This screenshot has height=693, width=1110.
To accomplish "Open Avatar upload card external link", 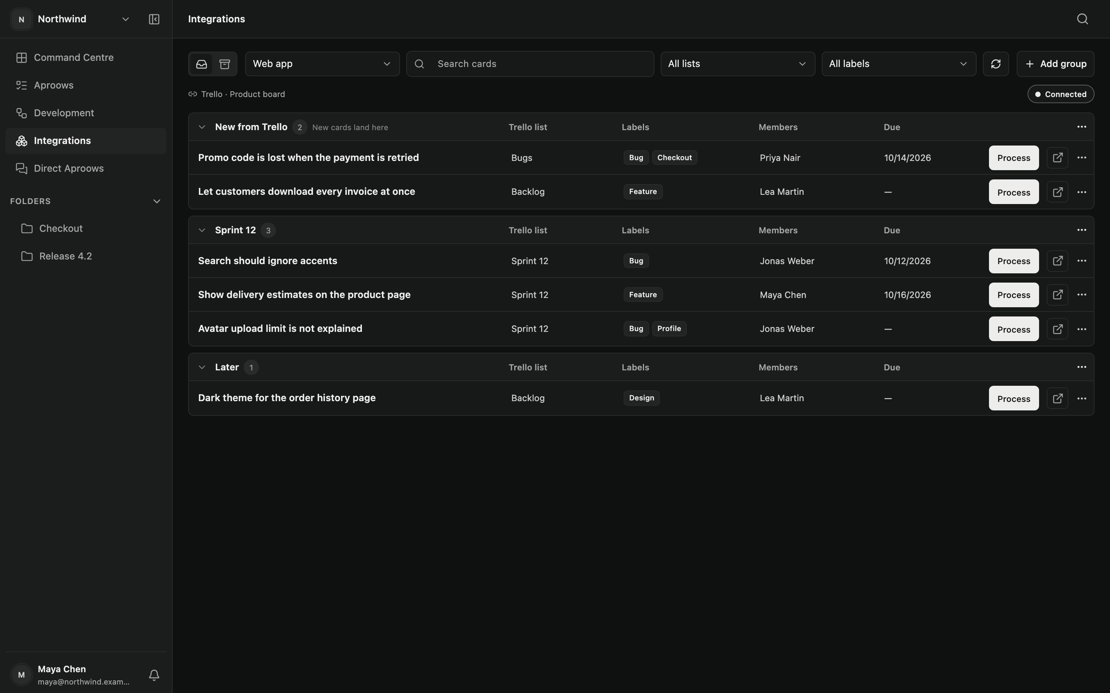I will 1058,329.
